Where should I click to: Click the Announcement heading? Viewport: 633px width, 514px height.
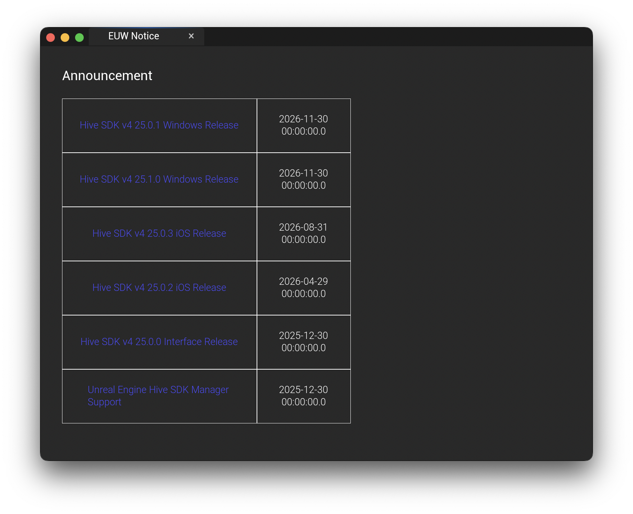tap(107, 76)
